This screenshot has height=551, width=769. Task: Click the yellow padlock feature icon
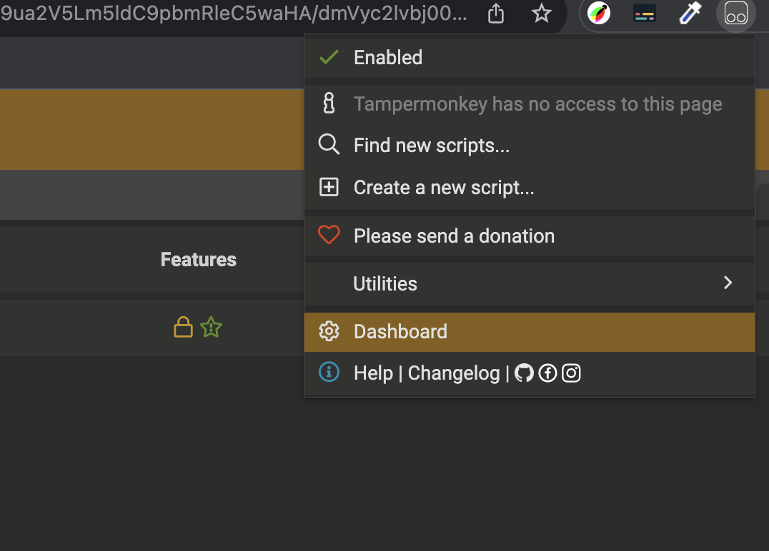click(183, 327)
